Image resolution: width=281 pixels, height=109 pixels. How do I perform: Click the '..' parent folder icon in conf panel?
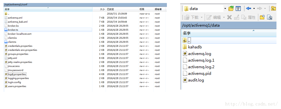6,14
